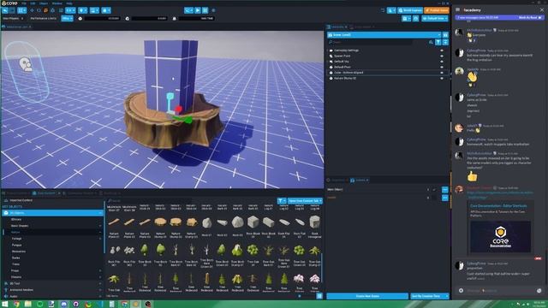Screen dimensions: 548x308
Task: Switch to the Community Content tab
Action: tap(80, 193)
